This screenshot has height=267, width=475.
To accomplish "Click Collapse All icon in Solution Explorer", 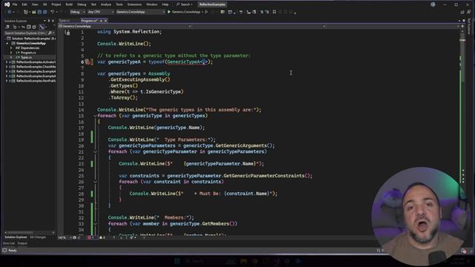I will click(28, 27).
